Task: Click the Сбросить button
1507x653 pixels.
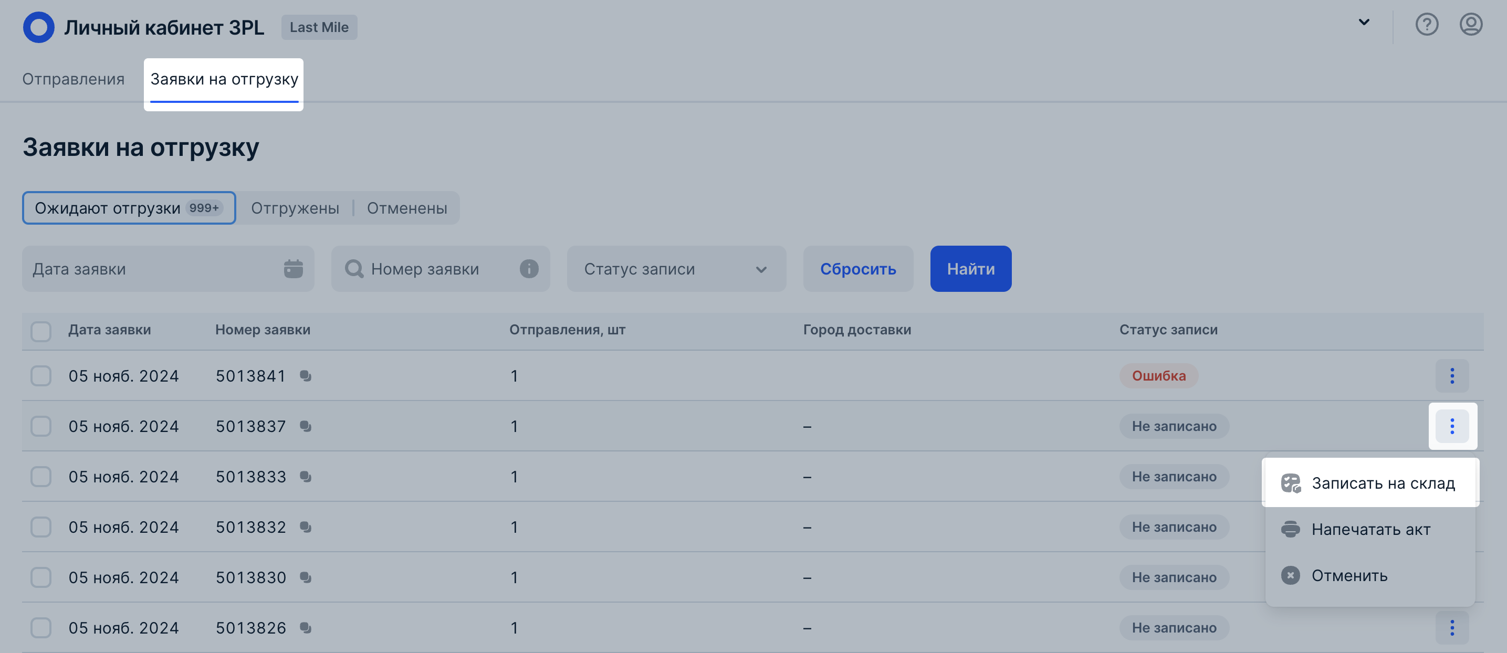Action: pos(858,269)
